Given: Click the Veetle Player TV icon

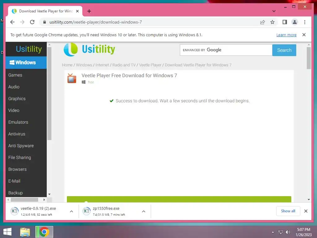Looking at the screenshot, I should coord(72,78).
